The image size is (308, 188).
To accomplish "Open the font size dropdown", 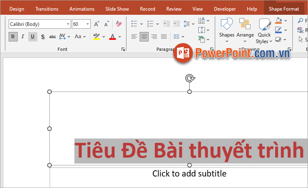I will point(87,24).
